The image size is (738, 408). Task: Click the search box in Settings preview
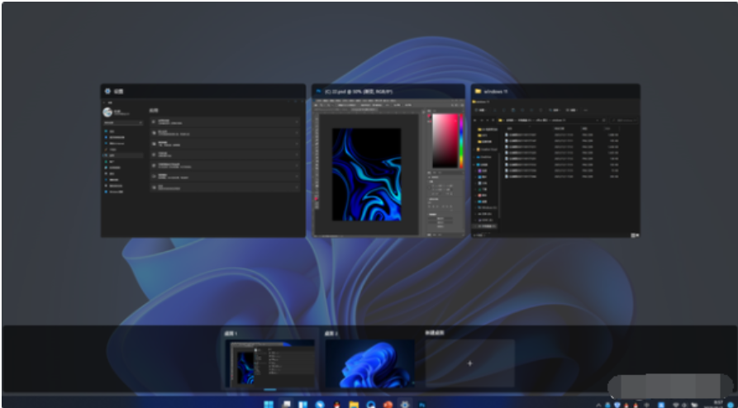click(x=123, y=122)
